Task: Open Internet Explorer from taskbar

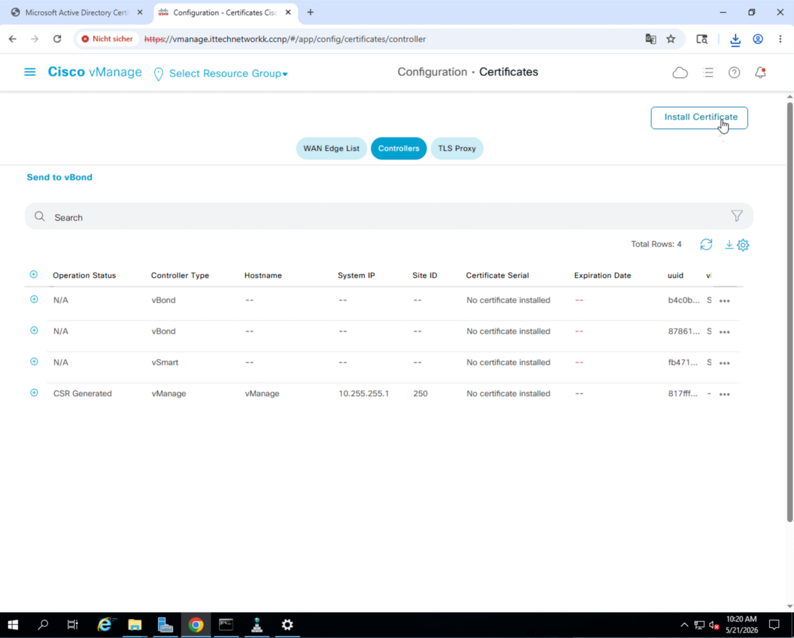Action: click(105, 625)
